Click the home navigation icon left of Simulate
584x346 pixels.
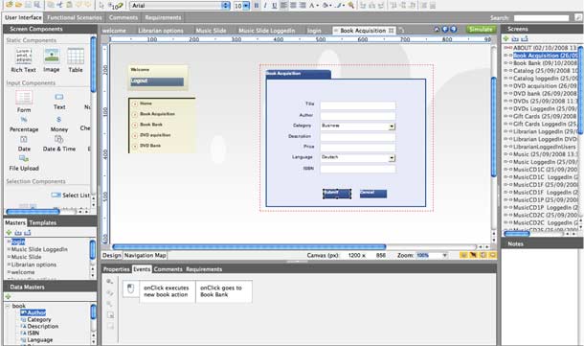pyautogui.click(x=437, y=30)
